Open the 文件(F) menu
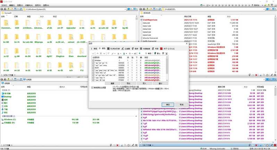Image resolution: width=277 pixels, height=150 pixels. pos(5,5)
